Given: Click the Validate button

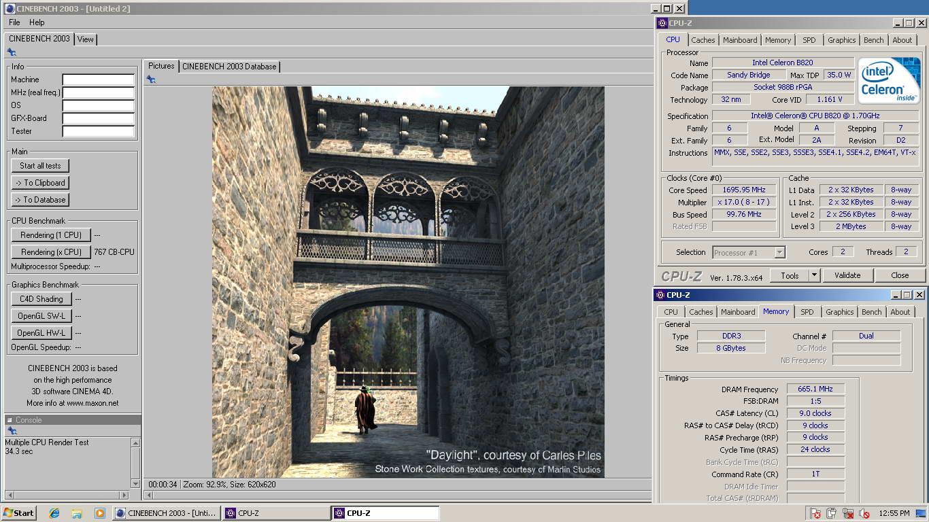Looking at the screenshot, I should [847, 275].
